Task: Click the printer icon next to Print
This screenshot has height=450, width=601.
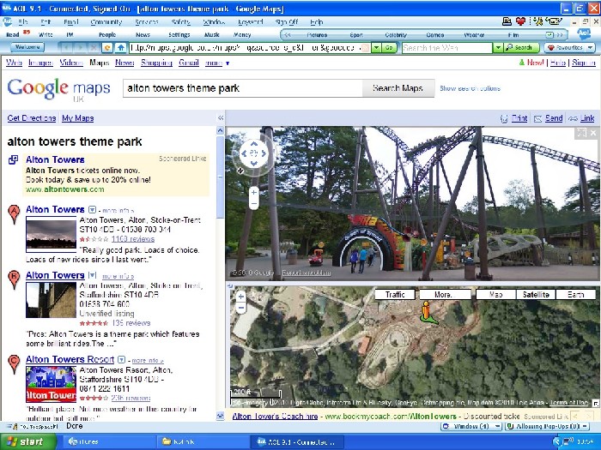Action: (x=504, y=118)
